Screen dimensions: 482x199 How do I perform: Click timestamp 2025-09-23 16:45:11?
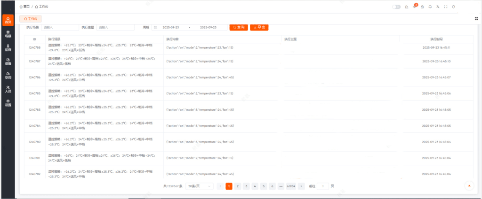pos(436,47)
